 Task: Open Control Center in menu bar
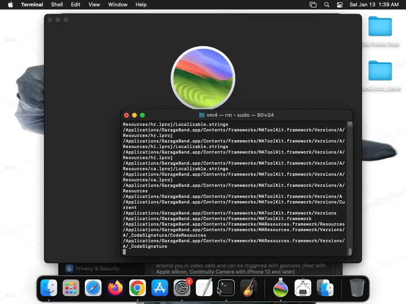coord(340,5)
